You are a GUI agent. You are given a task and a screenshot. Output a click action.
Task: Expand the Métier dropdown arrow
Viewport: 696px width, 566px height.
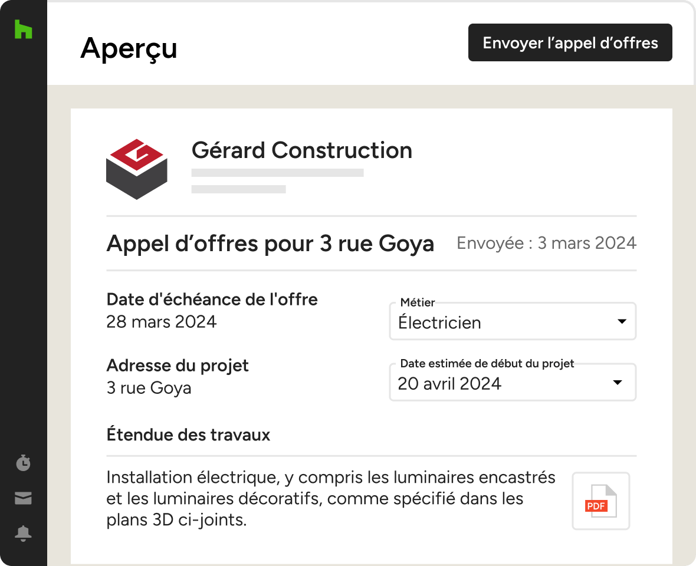point(622,321)
